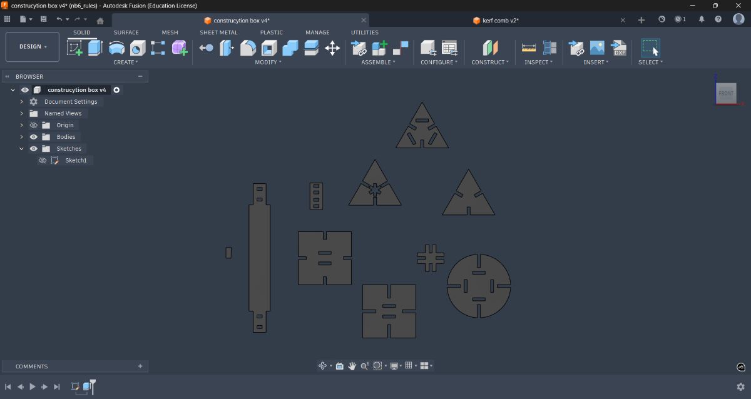Screen dimensions: 751x399
Task: Switch to the SHEET METAL tab
Action: click(x=218, y=32)
